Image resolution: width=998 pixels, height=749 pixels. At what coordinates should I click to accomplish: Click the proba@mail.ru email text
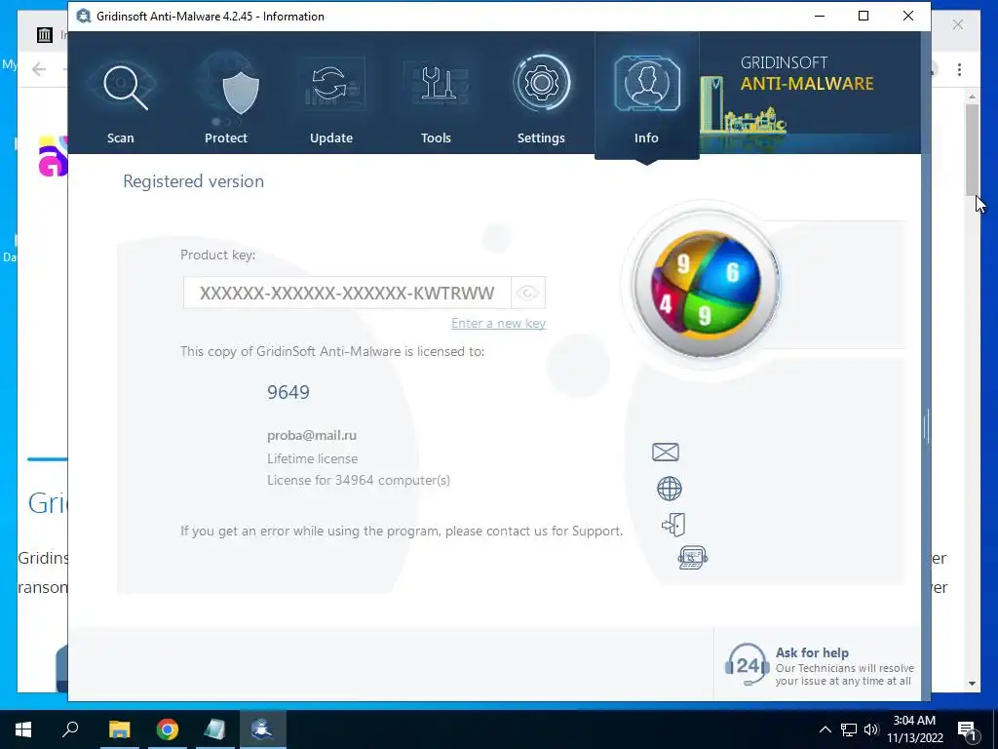[312, 436]
